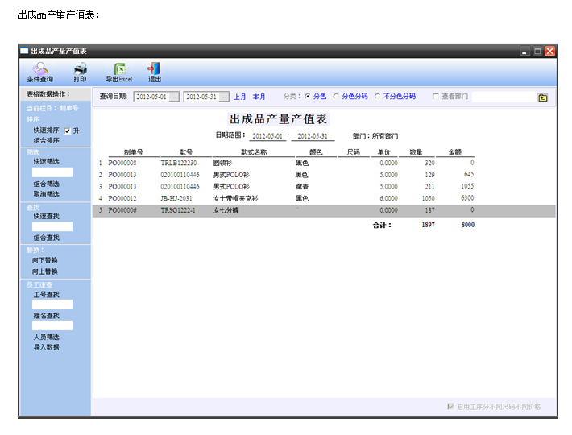Click the 快速筛选 input box
The image size is (572, 435).
point(52,172)
